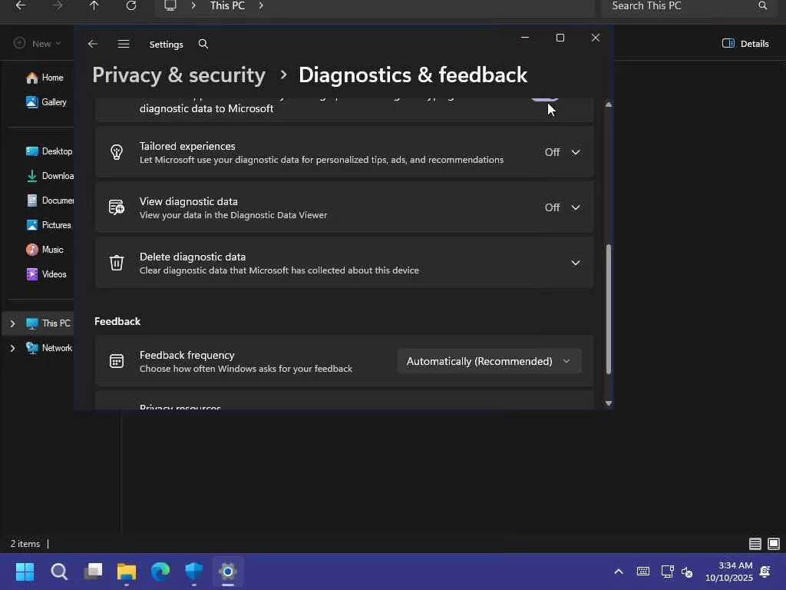Open the Settings hamburger navigation menu

point(124,44)
